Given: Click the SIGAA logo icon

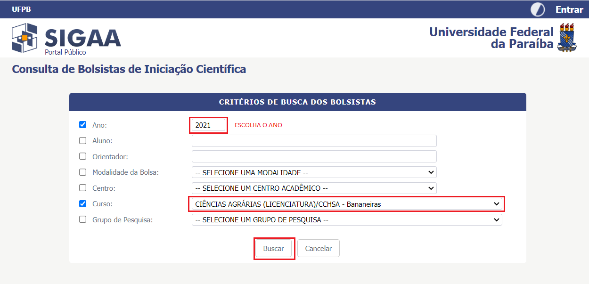Looking at the screenshot, I should coord(25,38).
